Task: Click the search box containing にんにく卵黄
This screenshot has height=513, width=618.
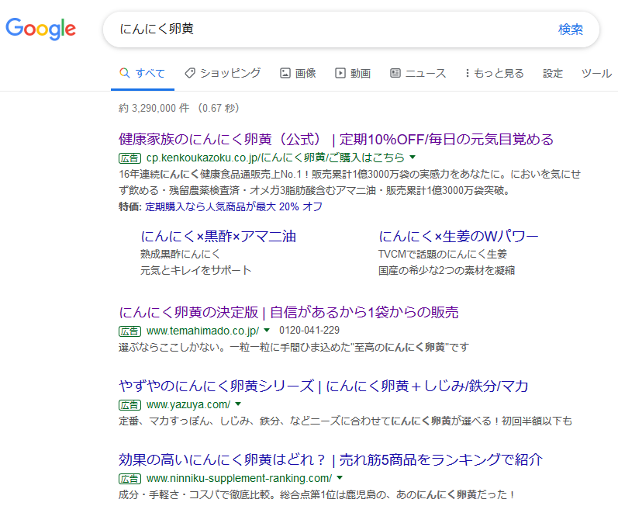Action: [x=350, y=29]
